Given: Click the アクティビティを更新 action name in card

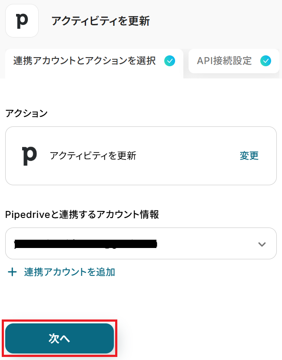Looking at the screenshot, I should (93, 156).
